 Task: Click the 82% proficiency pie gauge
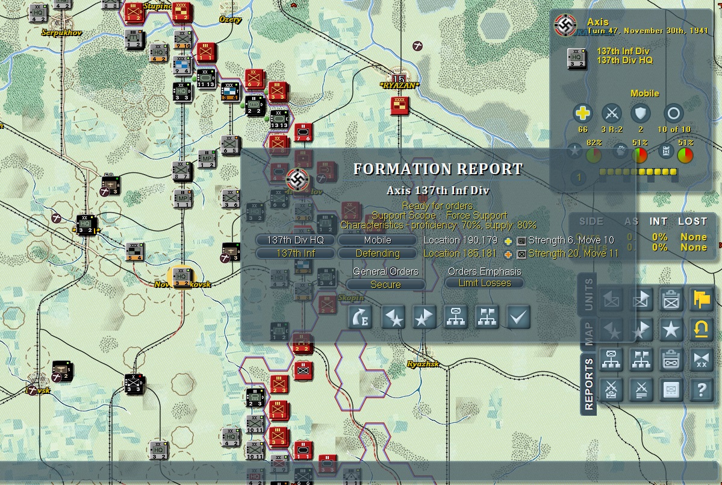coord(594,155)
